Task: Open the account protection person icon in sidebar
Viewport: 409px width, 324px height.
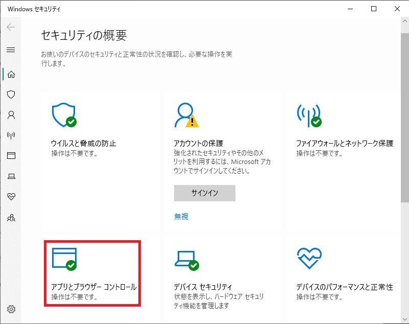Action: [x=11, y=115]
